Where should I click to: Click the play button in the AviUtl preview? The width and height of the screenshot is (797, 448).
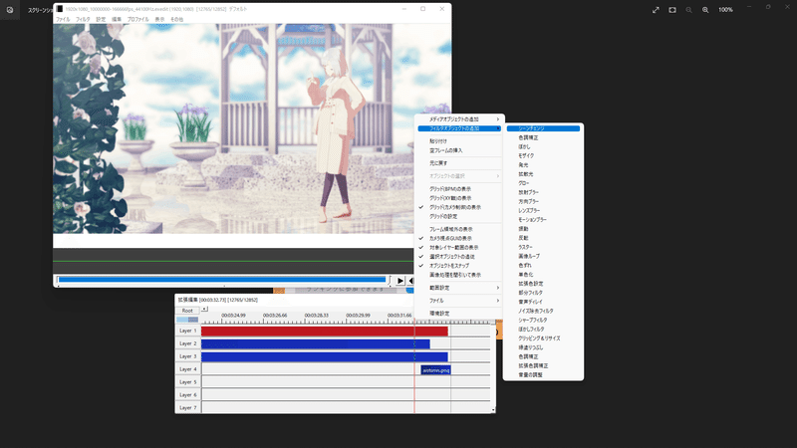[400, 281]
